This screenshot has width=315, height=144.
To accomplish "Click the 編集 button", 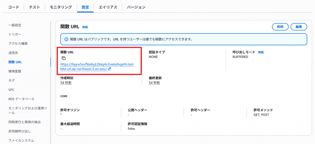I will 298,27.
